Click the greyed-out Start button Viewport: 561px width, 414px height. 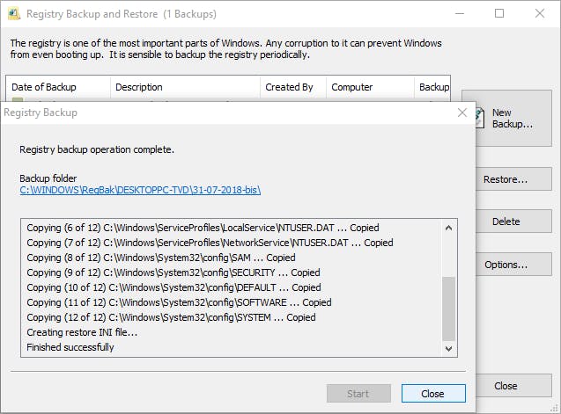(358, 393)
